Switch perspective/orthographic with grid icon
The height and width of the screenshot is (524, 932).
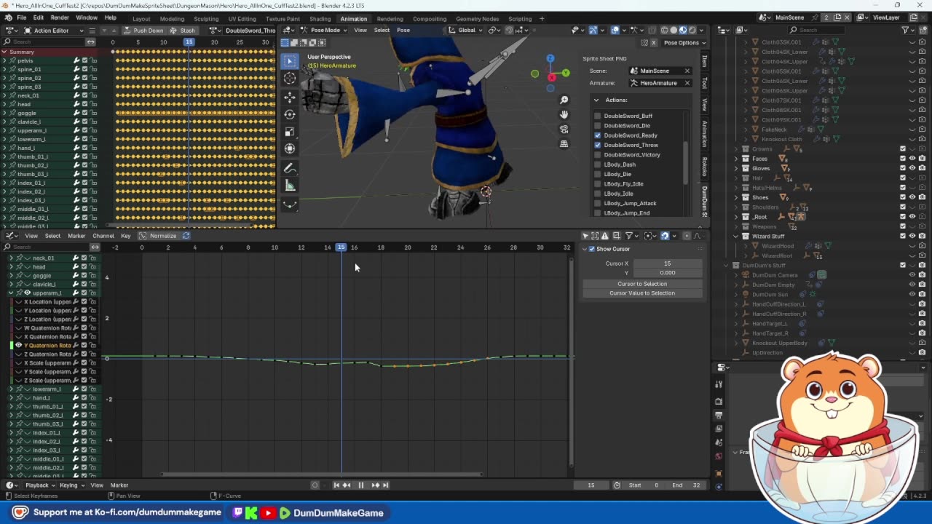(x=564, y=143)
